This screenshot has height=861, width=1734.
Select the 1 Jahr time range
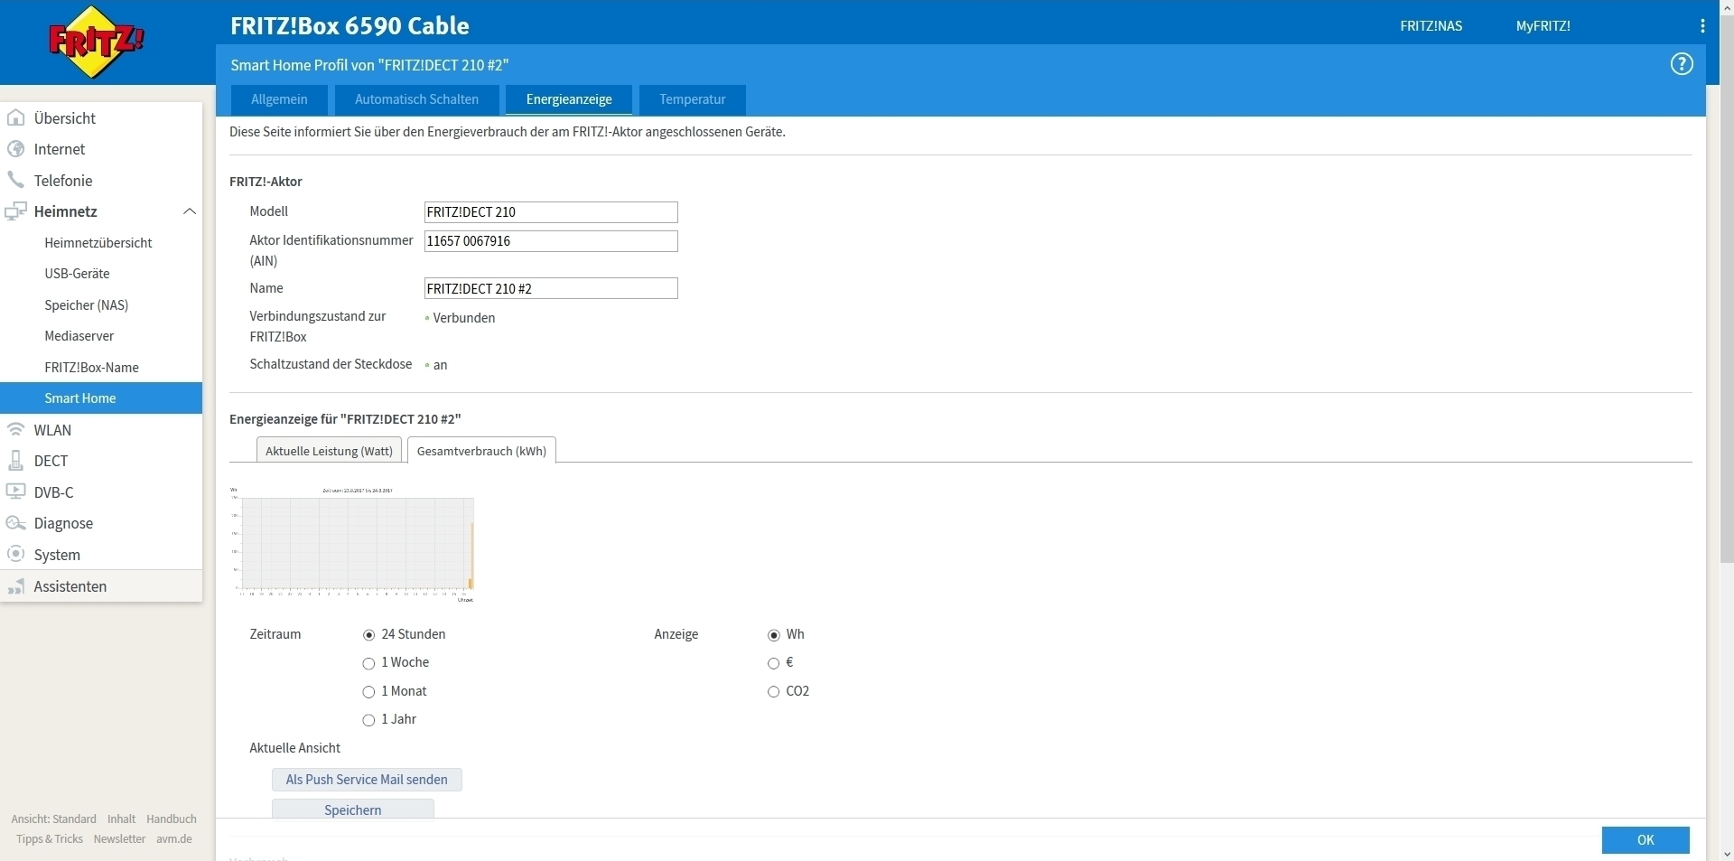click(x=368, y=720)
